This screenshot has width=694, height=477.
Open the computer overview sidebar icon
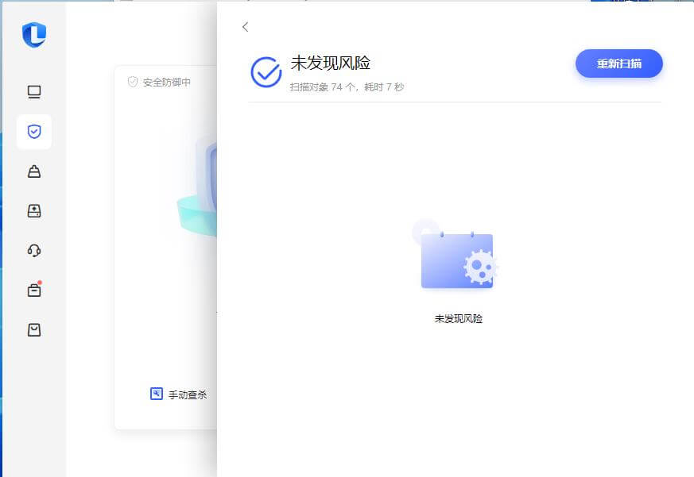pyautogui.click(x=34, y=92)
